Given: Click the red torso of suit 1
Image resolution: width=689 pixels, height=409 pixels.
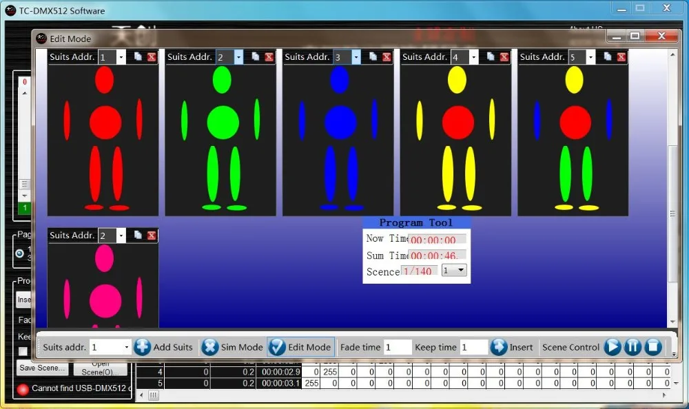Looking at the screenshot, I should coord(105,123).
